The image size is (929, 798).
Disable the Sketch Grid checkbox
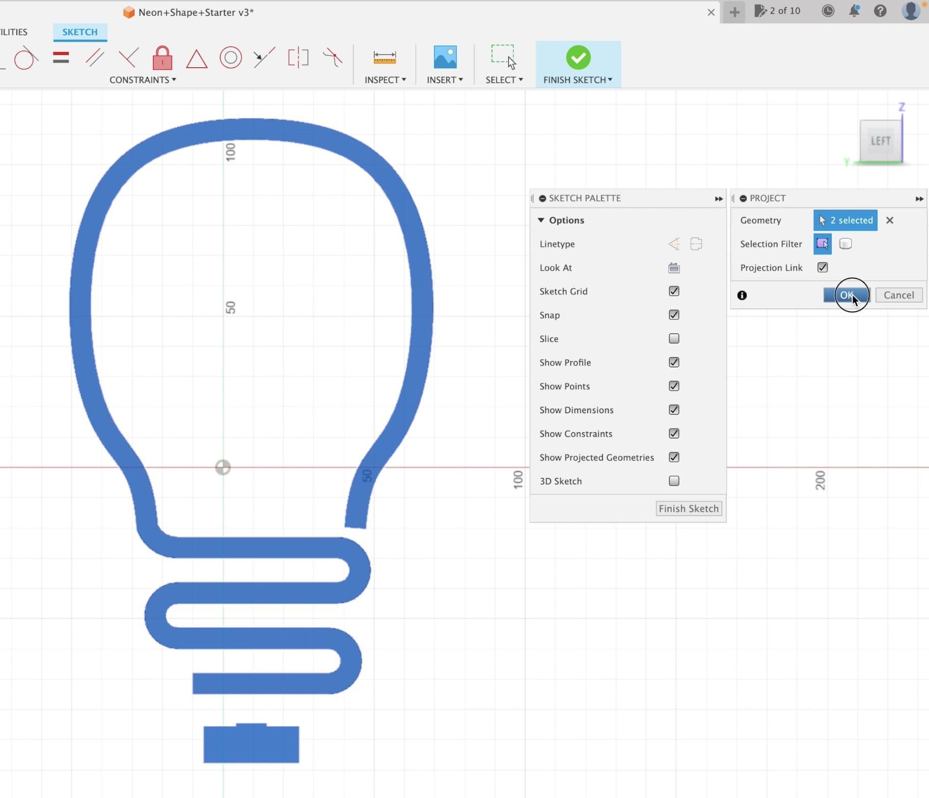(x=673, y=291)
